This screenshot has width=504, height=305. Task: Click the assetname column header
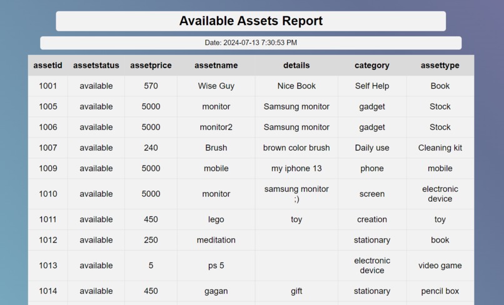coord(216,65)
